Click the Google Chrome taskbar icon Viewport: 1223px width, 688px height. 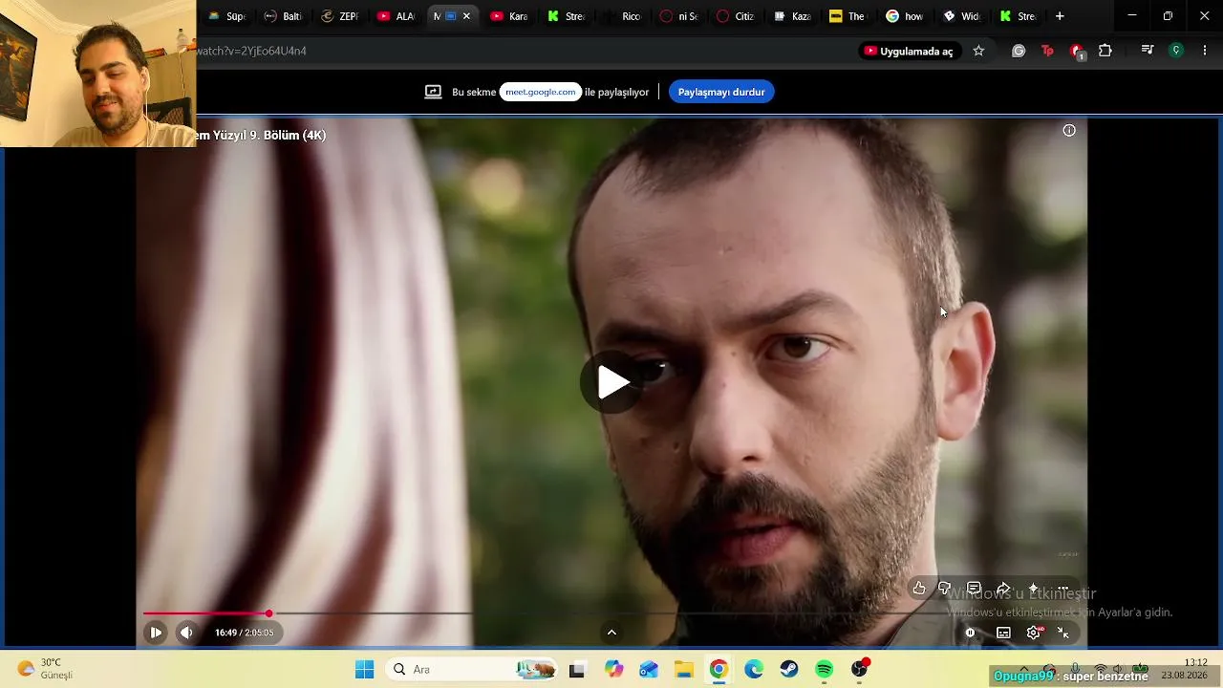click(x=719, y=670)
